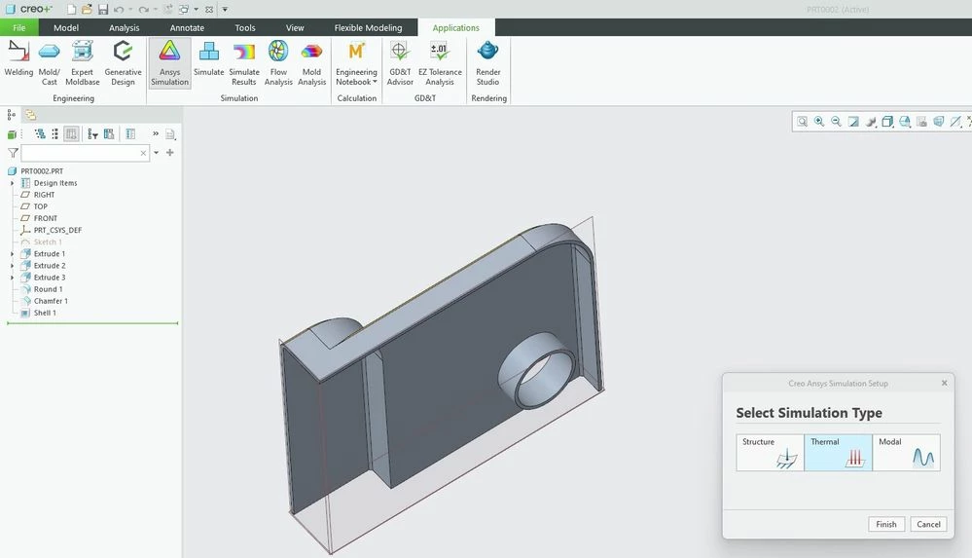Viewport: 972px width, 558px height.
Task: Switch to the Model Tree tab icon
Action: click(11, 115)
